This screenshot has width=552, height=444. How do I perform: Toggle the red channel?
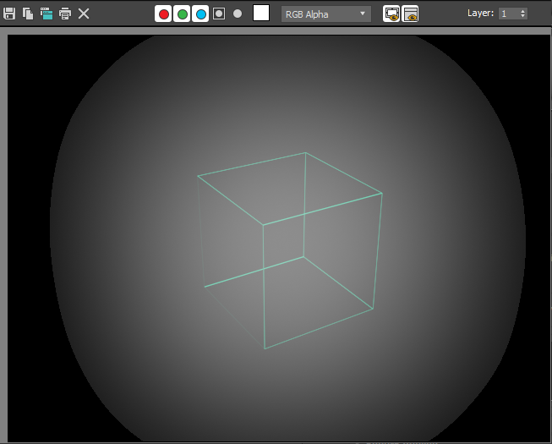(163, 14)
